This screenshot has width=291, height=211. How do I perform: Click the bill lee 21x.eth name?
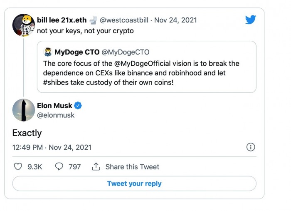tap(61, 20)
